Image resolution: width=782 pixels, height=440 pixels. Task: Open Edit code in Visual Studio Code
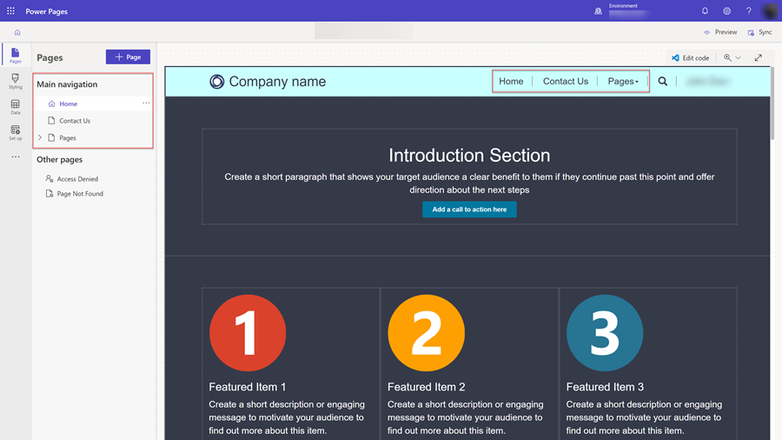(691, 58)
